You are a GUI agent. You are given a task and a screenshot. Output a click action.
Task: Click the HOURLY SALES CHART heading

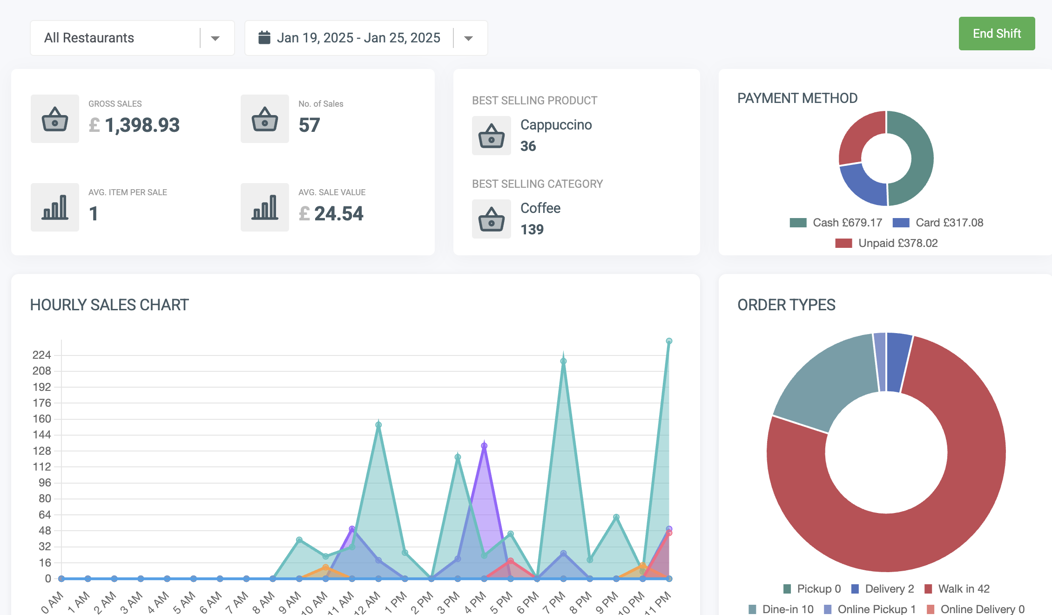point(109,305)
